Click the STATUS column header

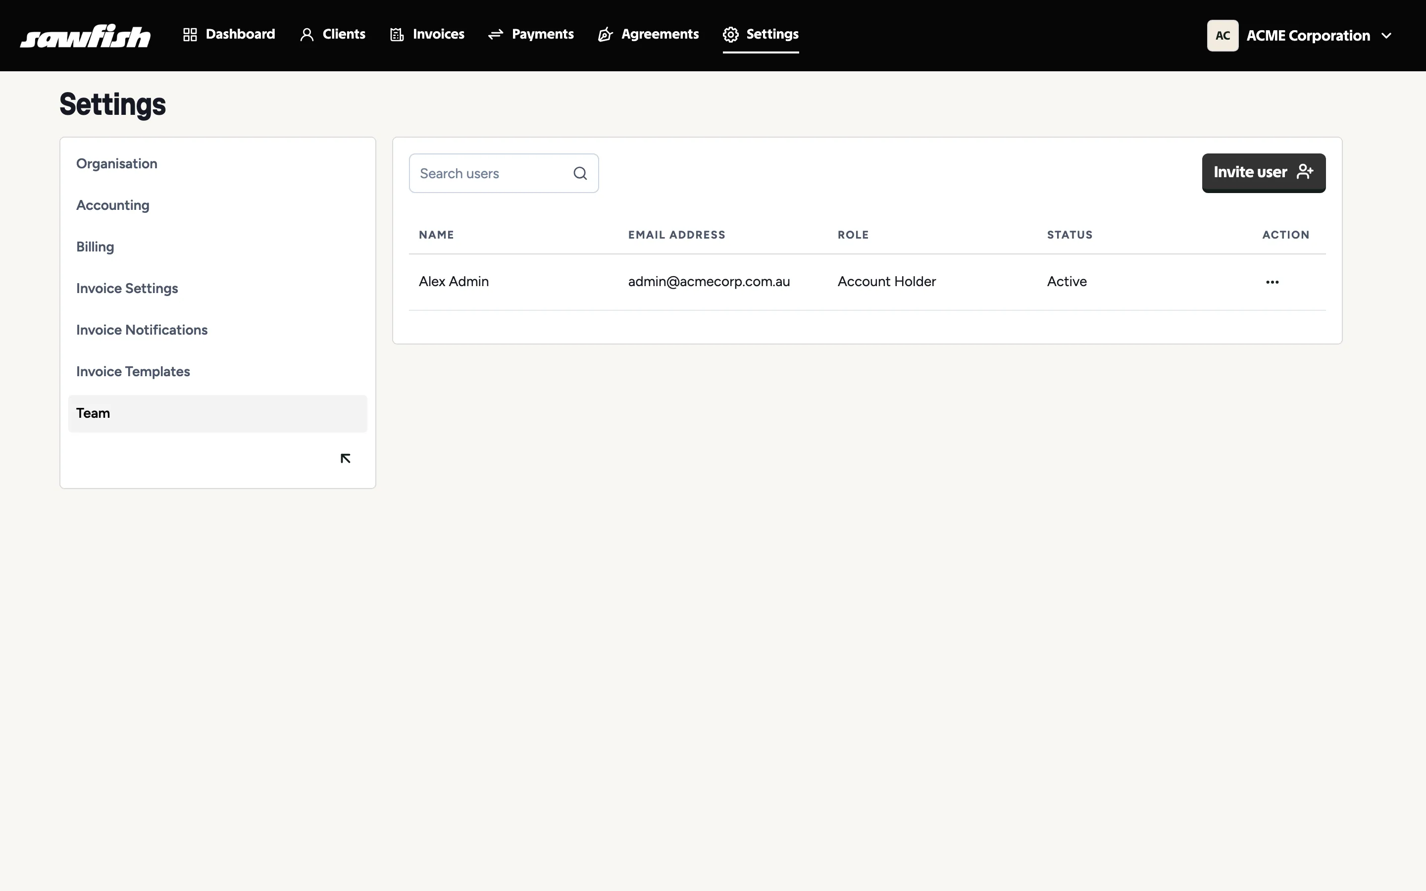(x=1069, y=235)
